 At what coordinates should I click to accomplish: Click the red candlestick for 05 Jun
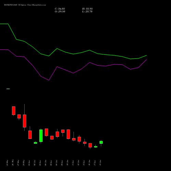pyautogui.click(x=52, y=137)
